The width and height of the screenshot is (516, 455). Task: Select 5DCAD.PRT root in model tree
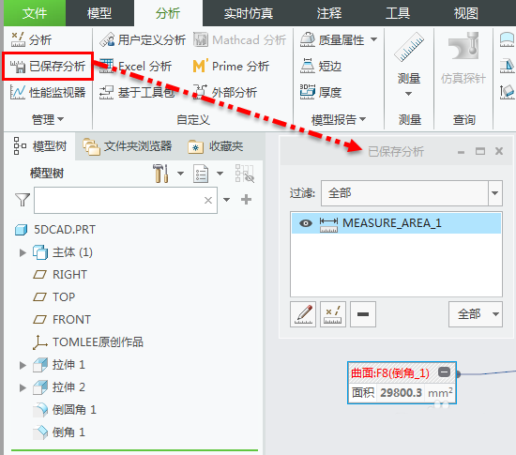click(55, 229)
